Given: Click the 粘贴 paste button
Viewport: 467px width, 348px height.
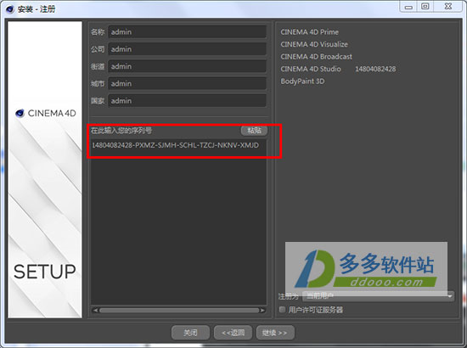Looking at the screenshot, I should 254,131.
